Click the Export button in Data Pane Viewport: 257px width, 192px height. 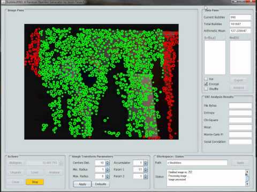click(x=239, y=81)
